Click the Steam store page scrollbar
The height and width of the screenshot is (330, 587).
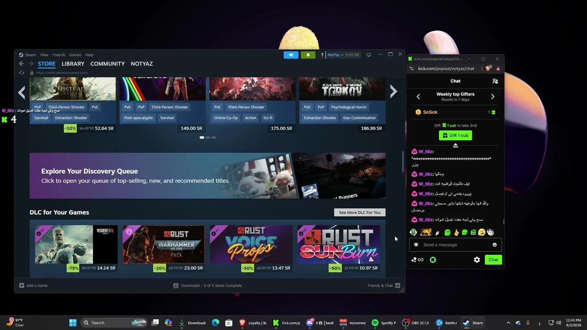403,161
